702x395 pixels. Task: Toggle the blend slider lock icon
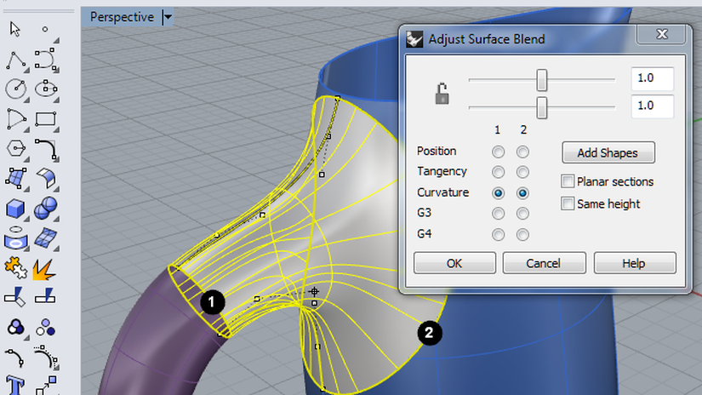coord(442,94)
